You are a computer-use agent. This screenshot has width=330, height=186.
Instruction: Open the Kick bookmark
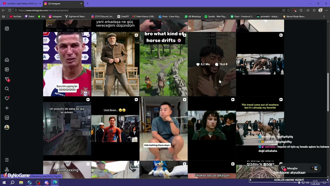click(42, 17)
